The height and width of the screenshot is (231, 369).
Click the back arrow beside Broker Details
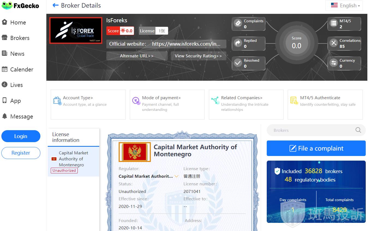[x=56, y=5]
